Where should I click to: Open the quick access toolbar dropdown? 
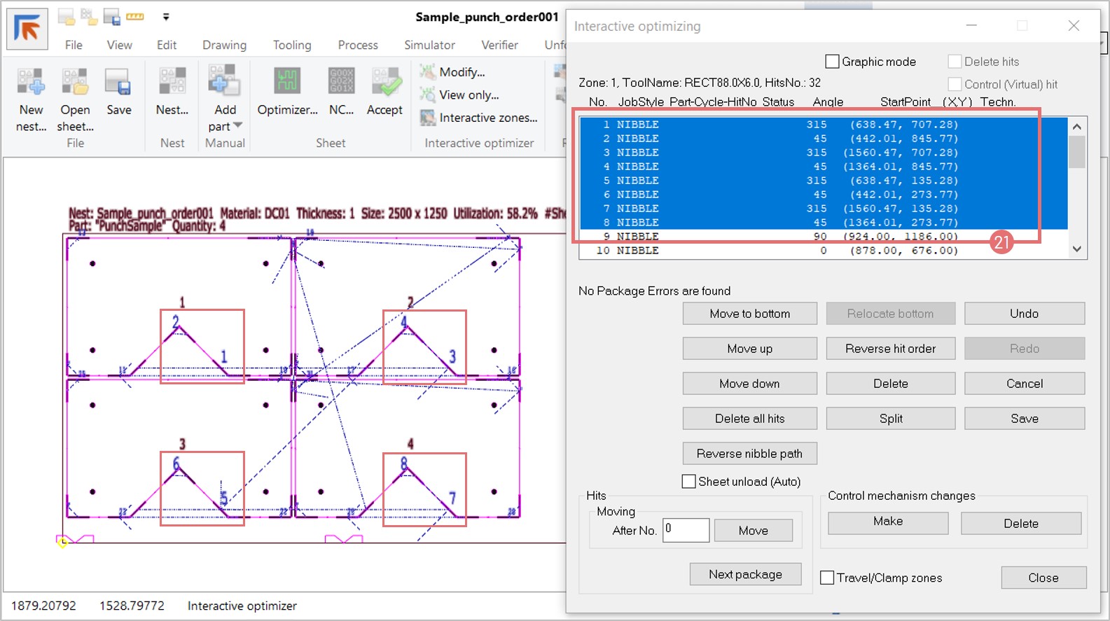(166, 17)
